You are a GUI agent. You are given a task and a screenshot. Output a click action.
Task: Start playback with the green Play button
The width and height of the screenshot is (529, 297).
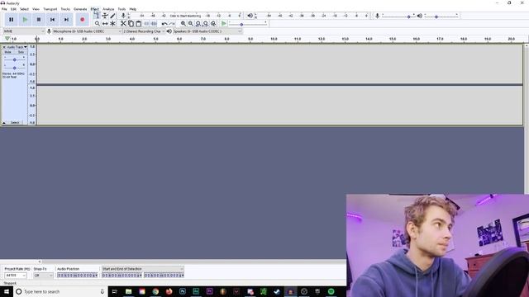(x=25, y=20)
